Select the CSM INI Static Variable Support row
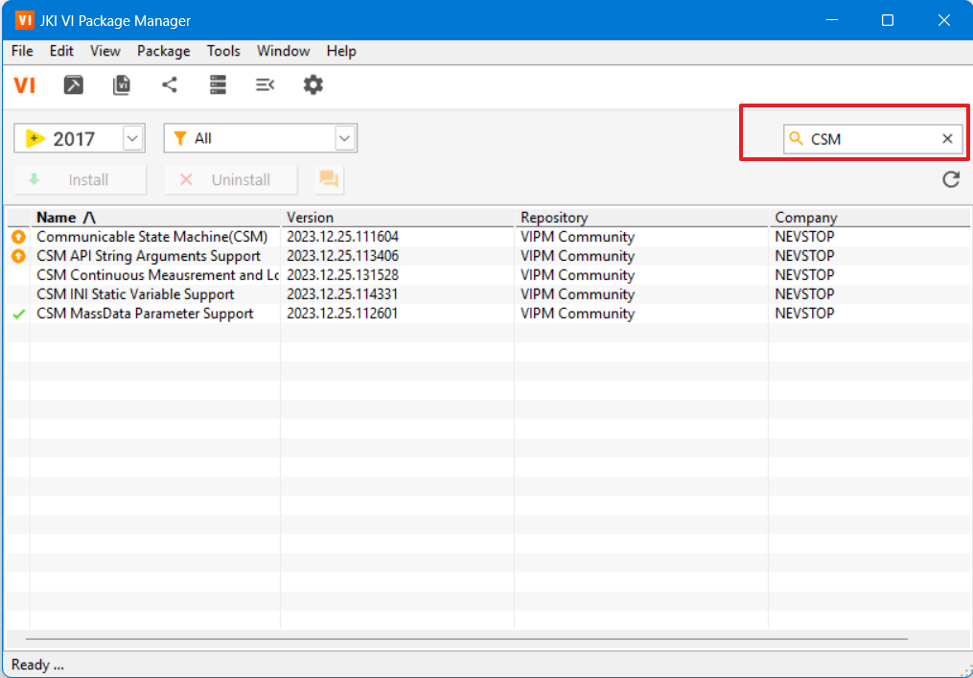The height and width of the screenshot is (678, 973). click(x=135, y=294)
